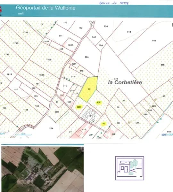Click parcel label 93A
The height and width of the screenshot is (192, 173).
click(x=106, y=26)
